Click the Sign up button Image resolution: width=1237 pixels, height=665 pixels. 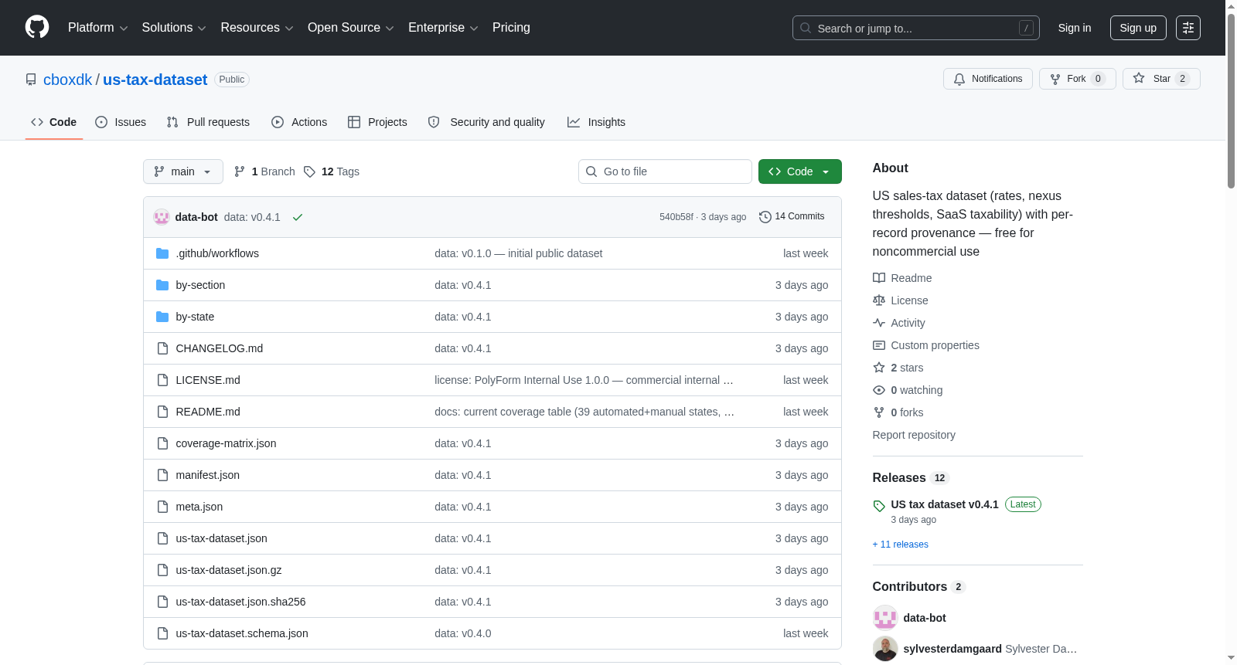coord(1138,28)
